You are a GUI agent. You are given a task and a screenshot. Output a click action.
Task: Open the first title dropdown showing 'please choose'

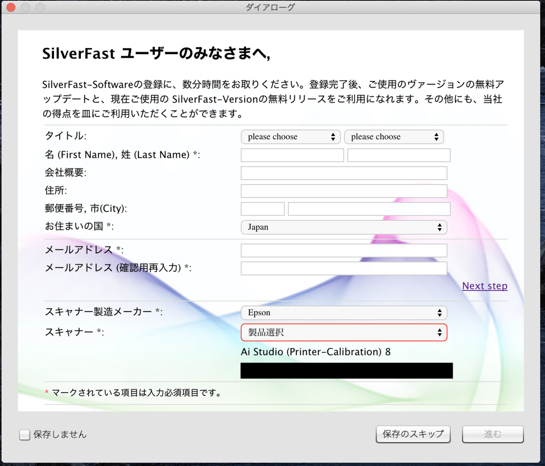290,136
